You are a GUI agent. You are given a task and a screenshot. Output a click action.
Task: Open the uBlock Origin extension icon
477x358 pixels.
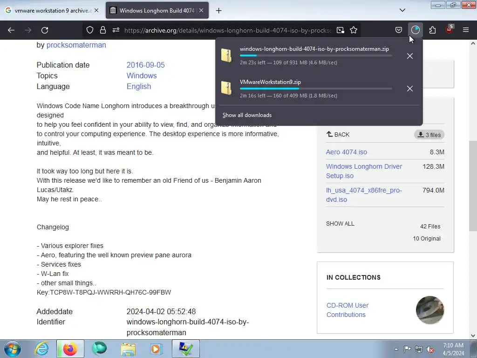coord(450,29)
